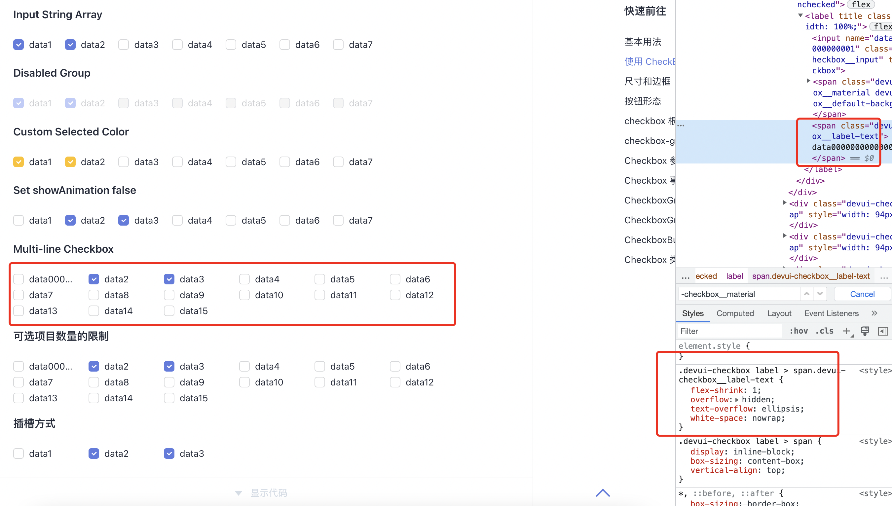Click the new style rule plus icon
Image resolution: width=892 pixels, height=506 pixels.
point(847,331)
